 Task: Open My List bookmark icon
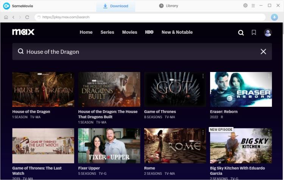(x=254, y=33)
